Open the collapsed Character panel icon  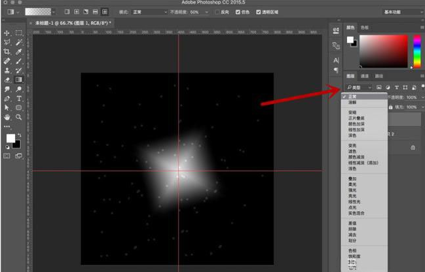pyautogui.click(x=336, y=60)
